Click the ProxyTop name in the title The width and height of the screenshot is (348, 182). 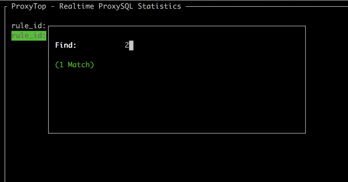coord(29,6)
